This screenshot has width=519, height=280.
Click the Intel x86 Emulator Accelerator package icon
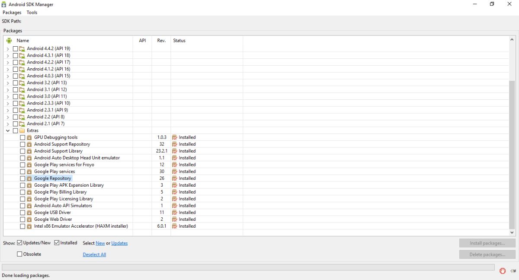click(x=29, y=226)
